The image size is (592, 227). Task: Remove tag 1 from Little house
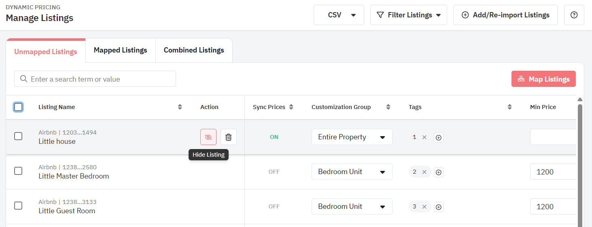pyautogui.click(x=424, y=137)
